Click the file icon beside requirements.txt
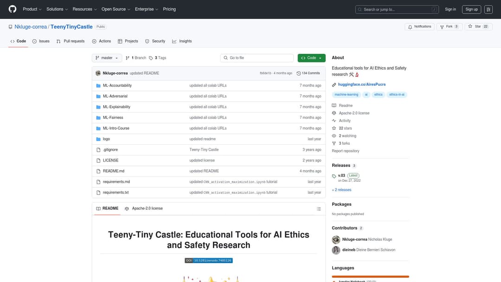The image size is (501, 282). (x=98, y=192)
